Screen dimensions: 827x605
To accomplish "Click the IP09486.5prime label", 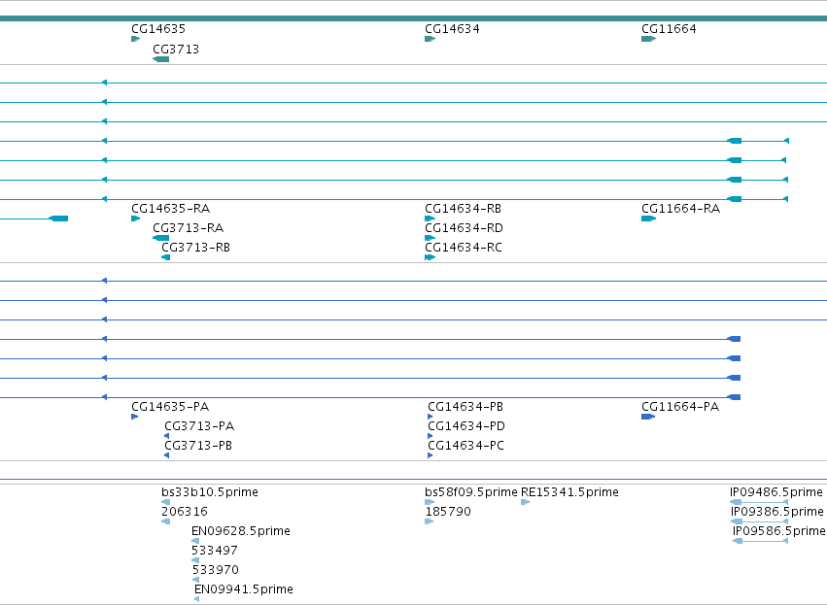I will (776, 491).
